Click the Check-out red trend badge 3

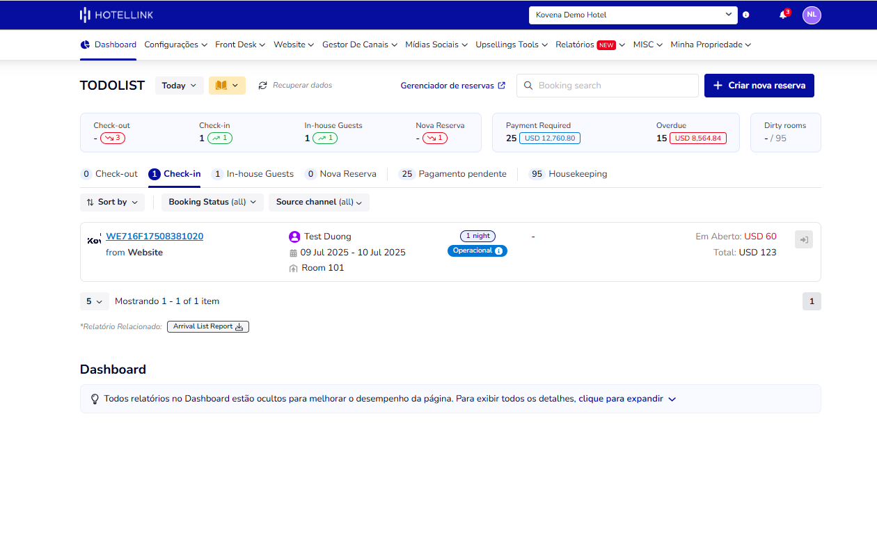[x=113, y=138]
